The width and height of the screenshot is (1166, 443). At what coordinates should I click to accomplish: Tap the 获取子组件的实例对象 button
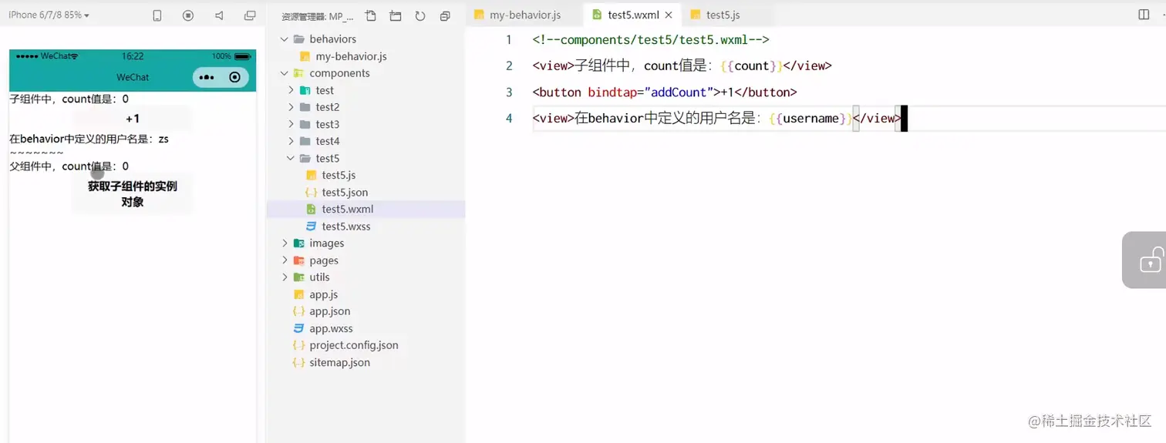tap(133, 194)
